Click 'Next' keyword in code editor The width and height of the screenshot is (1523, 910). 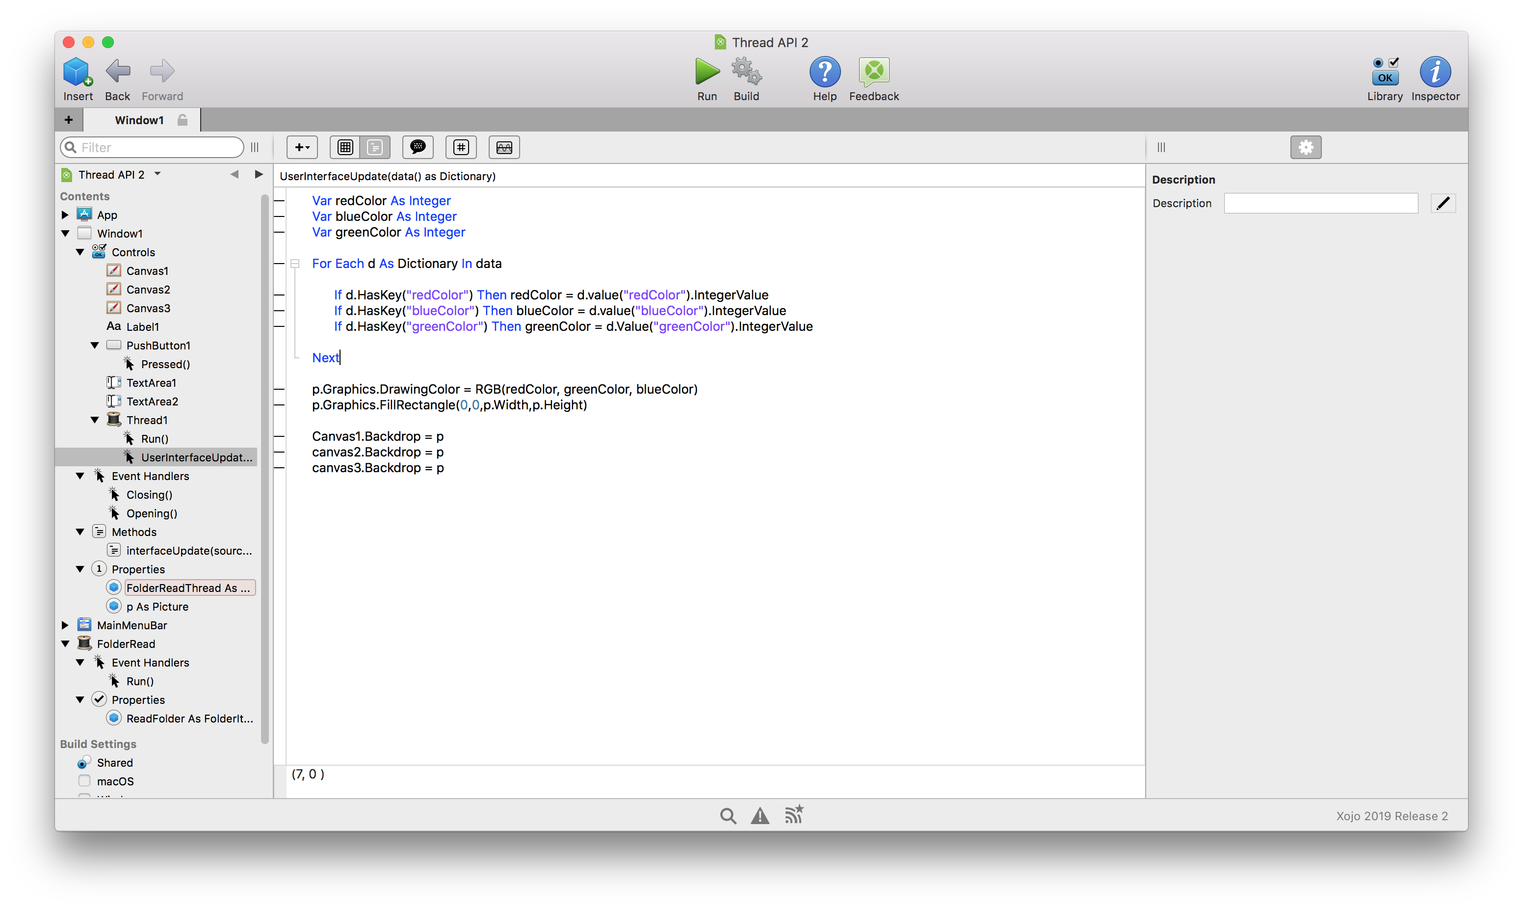(x=325, y=357)
